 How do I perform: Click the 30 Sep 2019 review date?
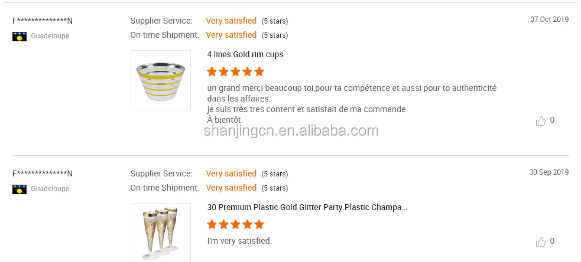point(548,172)
